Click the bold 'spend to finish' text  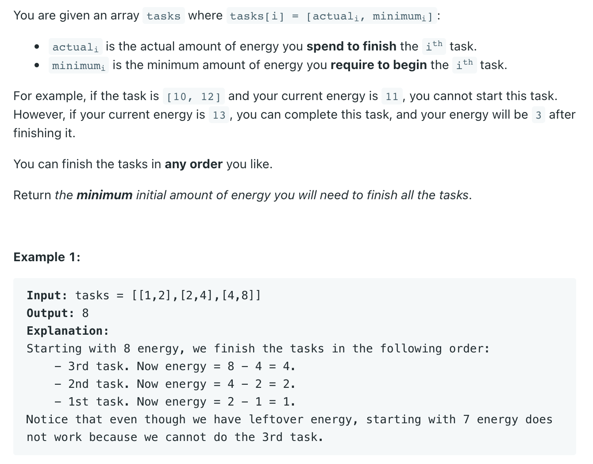[351, 46]
